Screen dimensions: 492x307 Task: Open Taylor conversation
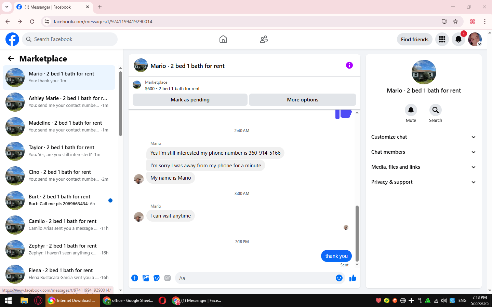[x=59, y=151]
